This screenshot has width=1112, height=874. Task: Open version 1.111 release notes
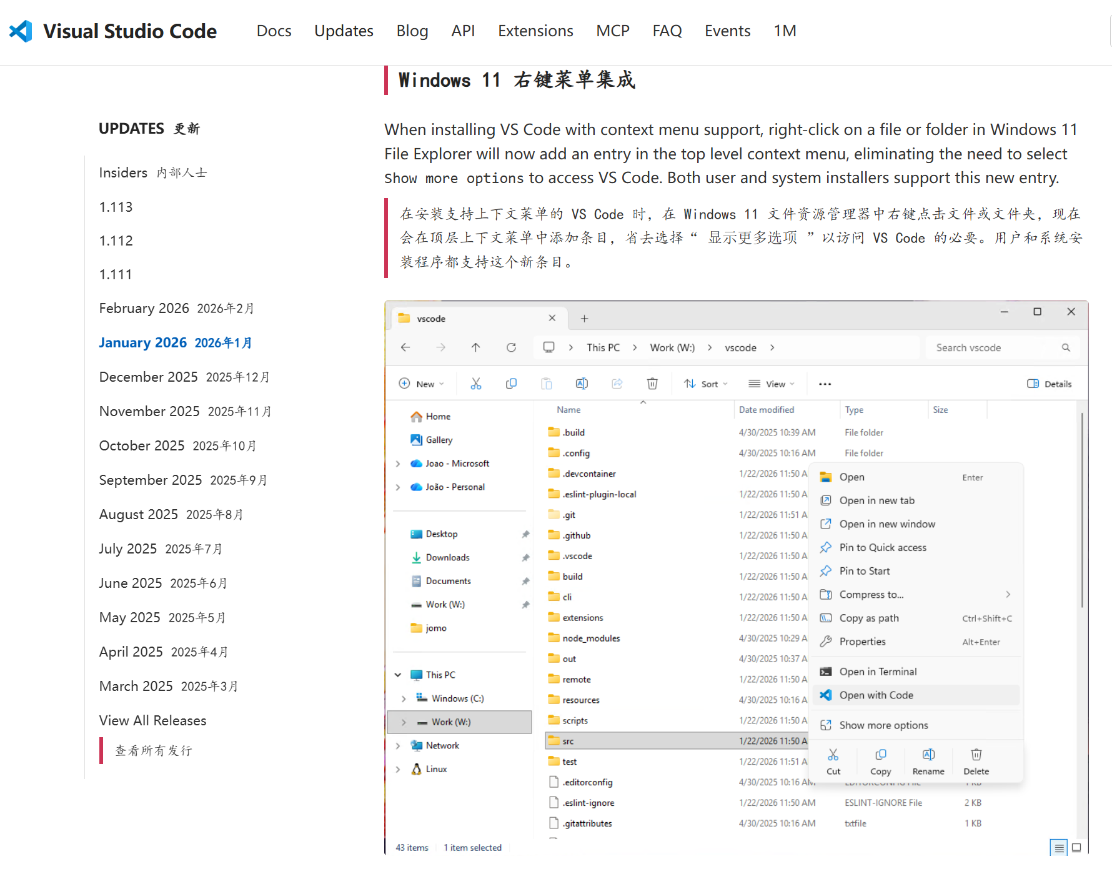tap(116, 274)
